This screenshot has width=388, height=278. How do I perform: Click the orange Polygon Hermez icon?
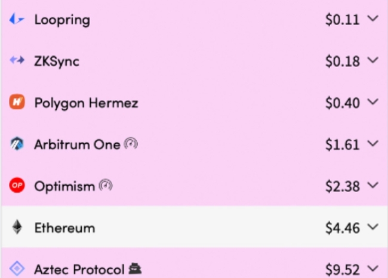(x=17, y=101)
